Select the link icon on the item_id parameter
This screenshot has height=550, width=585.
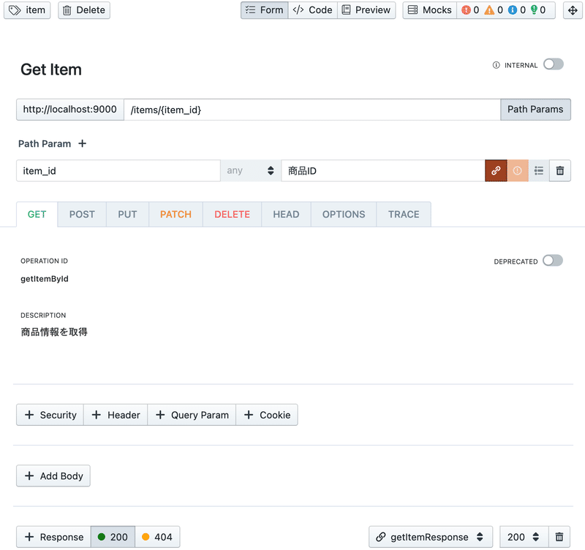(496, 170)
